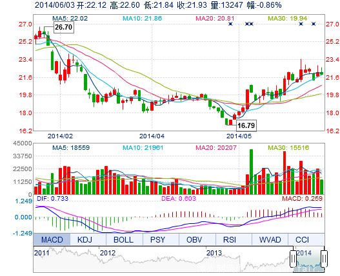The width and height of the screenshot is (340, 276).
Task: Click the rightmost star event marker
Action: [314, 24]
